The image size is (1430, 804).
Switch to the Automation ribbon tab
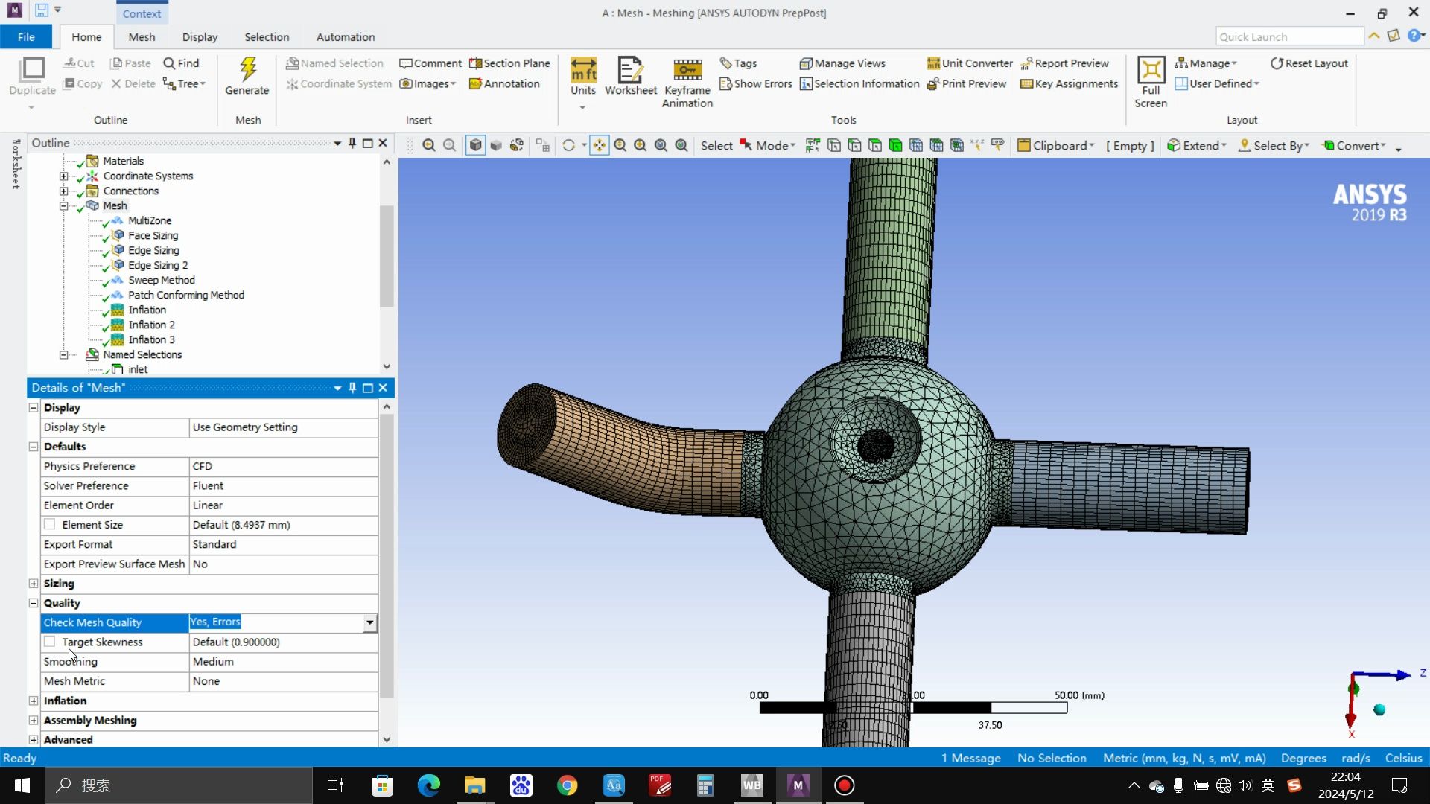coord(345,36)
